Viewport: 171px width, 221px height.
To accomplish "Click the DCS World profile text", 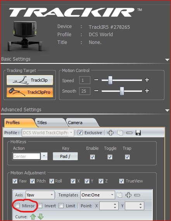I will [101, 34].
